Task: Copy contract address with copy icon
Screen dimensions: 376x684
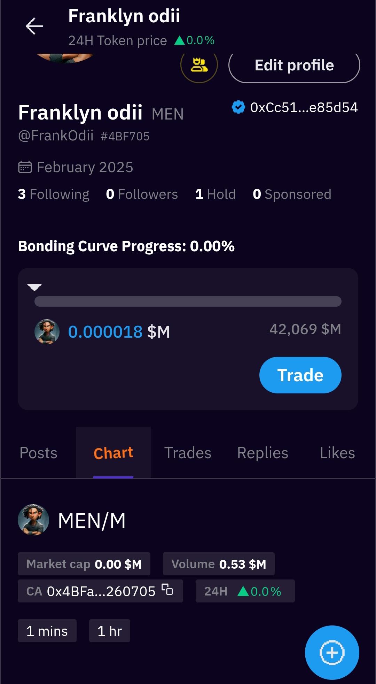Action: point(167,590)
